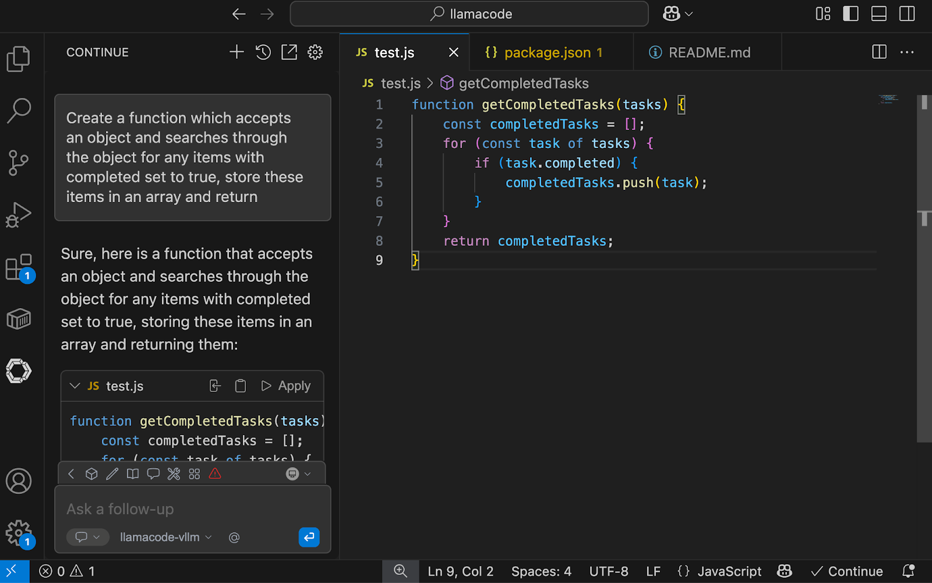Click the red warning triangle in chat toolbar

point(215,474)
